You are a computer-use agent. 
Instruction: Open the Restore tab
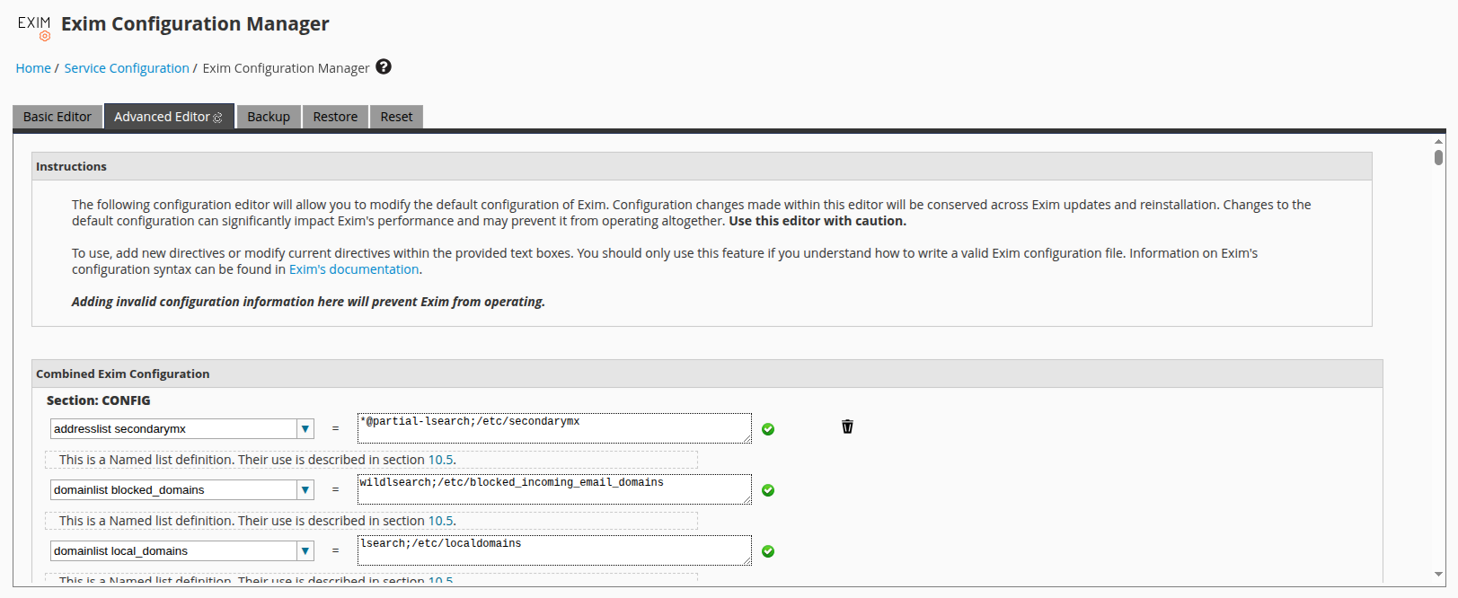click(335, 117)
